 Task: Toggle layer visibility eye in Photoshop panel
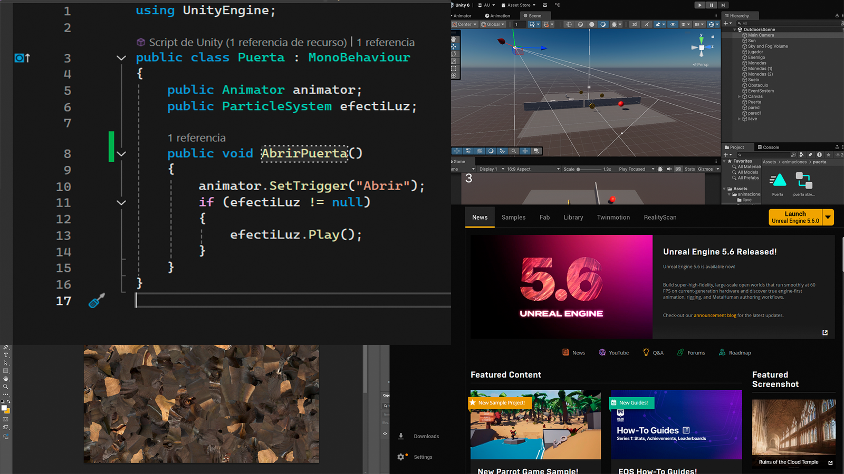click(385, 433)
